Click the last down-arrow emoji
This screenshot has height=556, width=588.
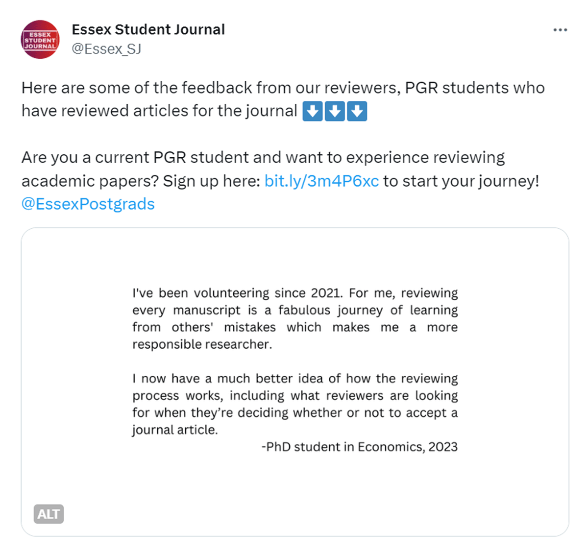[357, 111]
